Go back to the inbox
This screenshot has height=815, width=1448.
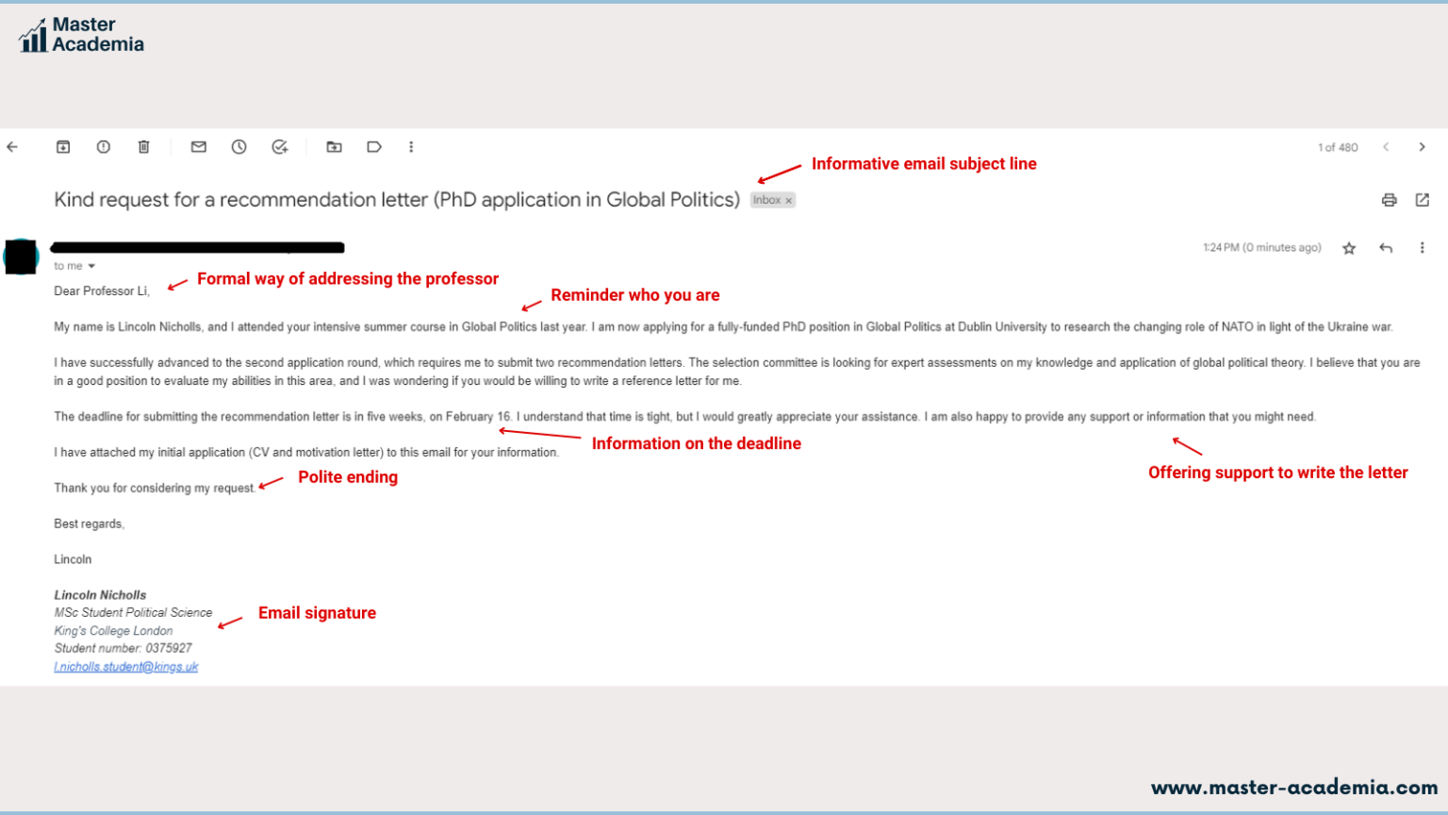tap(11, 146)
